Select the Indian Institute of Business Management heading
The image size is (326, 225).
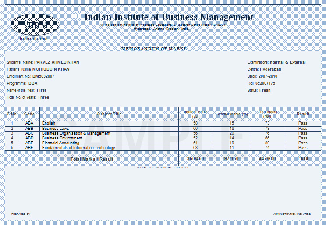(x=169, y=17)
